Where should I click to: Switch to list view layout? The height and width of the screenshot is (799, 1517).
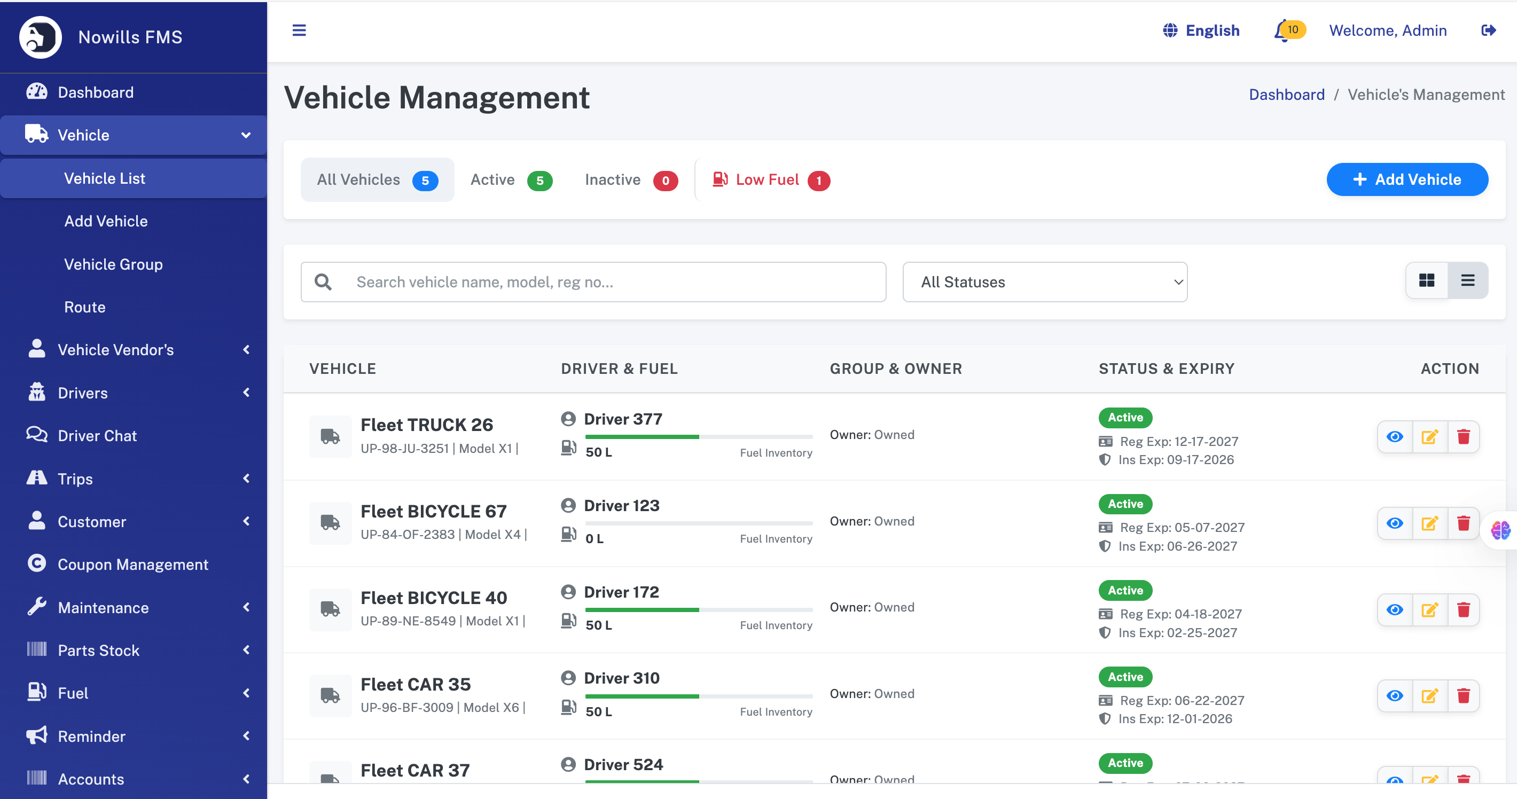[1467, 280]
